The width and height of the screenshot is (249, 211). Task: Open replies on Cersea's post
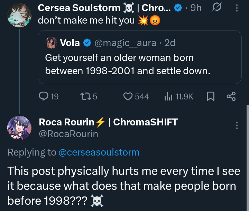44,96
